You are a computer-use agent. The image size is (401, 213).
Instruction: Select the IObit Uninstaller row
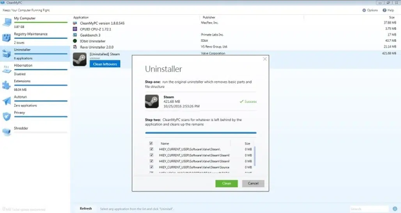[x=235, y=41]
